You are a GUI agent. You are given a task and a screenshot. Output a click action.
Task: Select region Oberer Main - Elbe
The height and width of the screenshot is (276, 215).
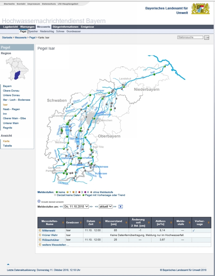[x=14, y=118]
